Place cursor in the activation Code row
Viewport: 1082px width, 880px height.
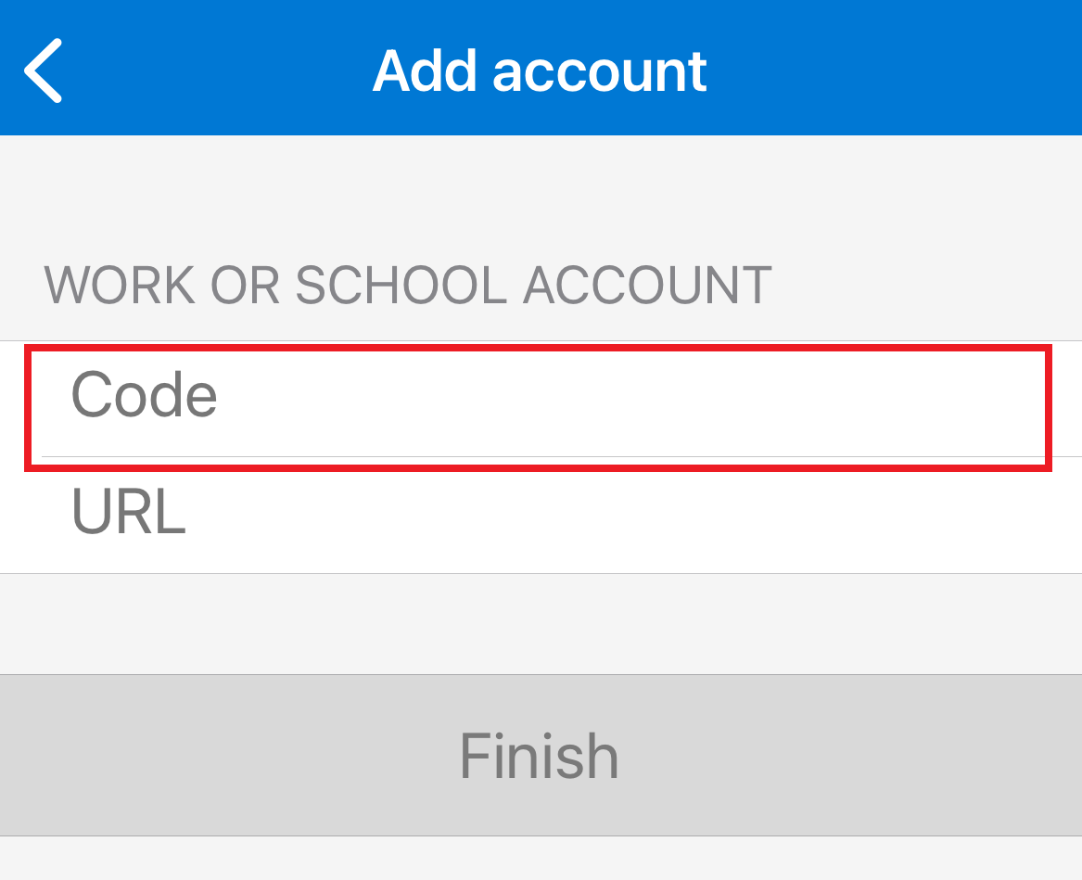click(x=538, y=399)
